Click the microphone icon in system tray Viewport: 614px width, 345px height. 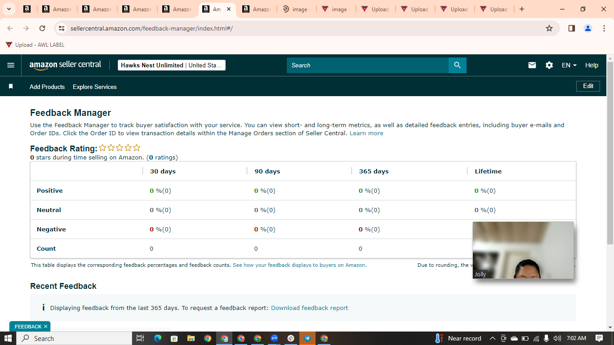tap(547, 338)
